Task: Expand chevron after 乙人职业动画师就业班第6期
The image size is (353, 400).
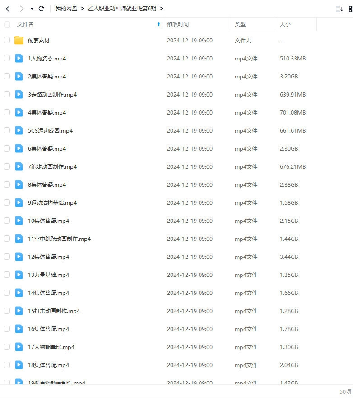Action: click(x=162, y=9)
